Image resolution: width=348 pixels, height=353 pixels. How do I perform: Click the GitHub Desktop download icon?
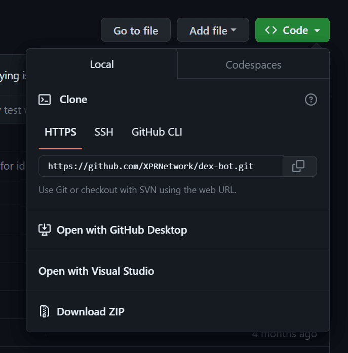click(45, 230)
